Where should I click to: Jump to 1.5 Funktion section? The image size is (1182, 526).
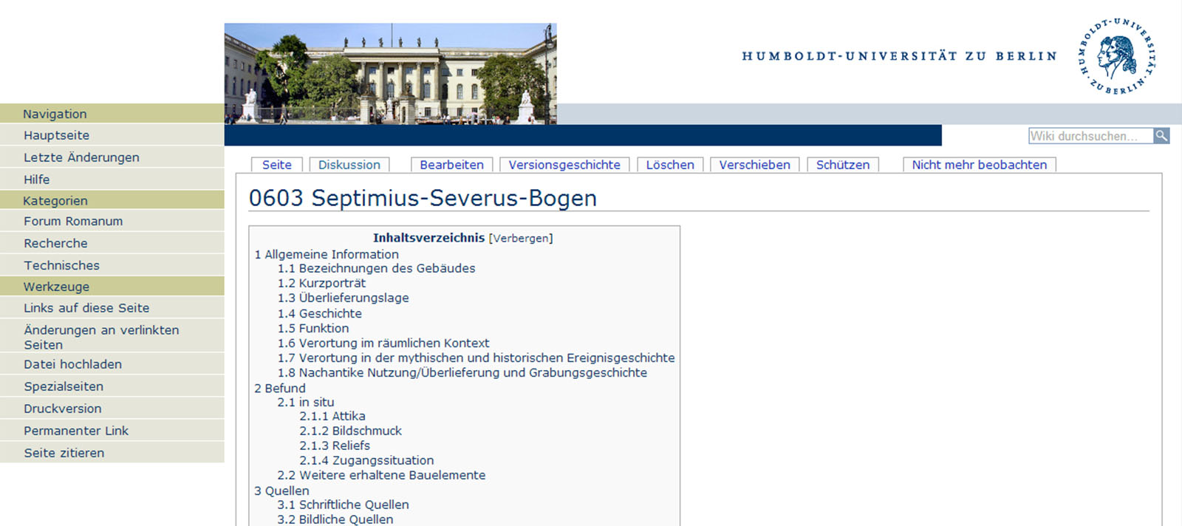click(x=313, y=328)
